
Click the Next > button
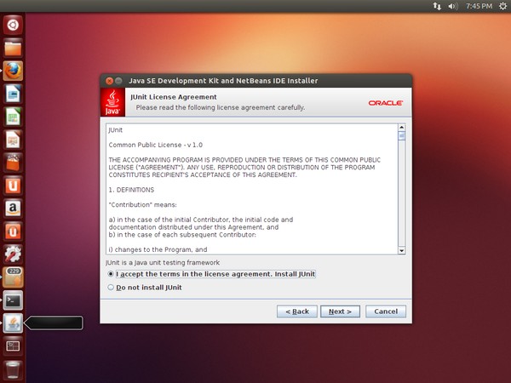click(x=340, y=312)
